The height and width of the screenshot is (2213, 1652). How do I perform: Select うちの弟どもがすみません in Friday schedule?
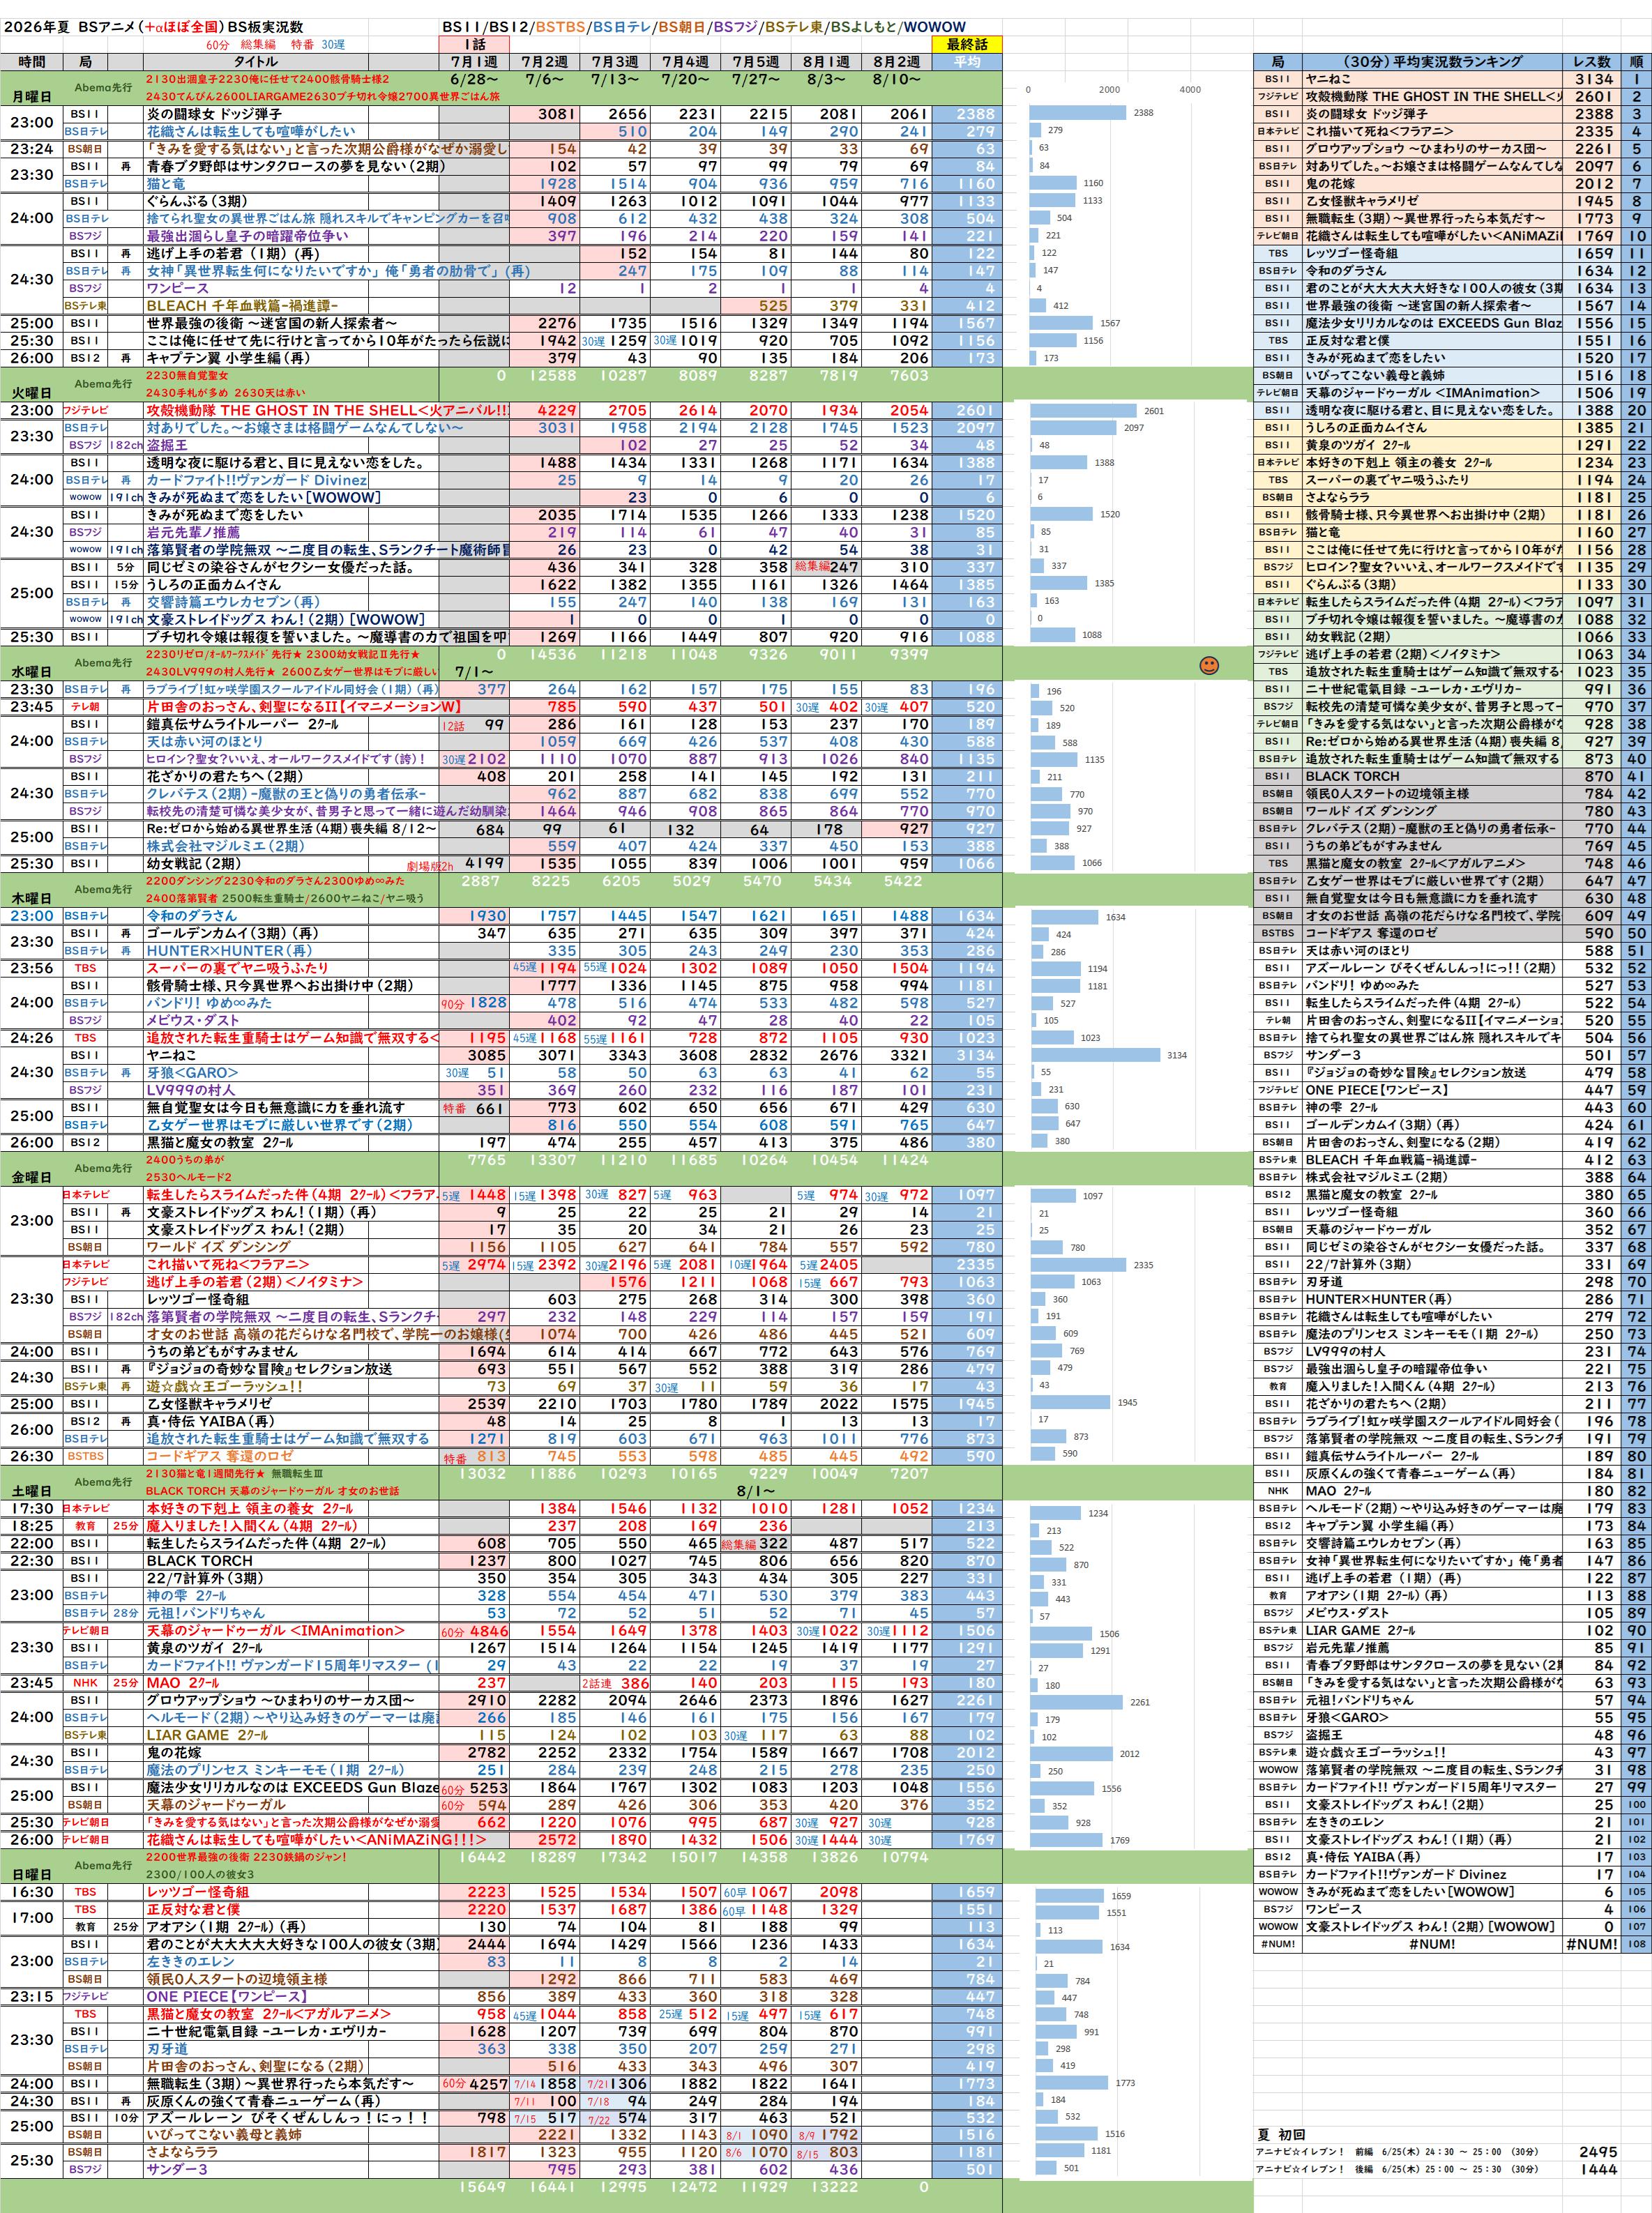click(222, 1351)
